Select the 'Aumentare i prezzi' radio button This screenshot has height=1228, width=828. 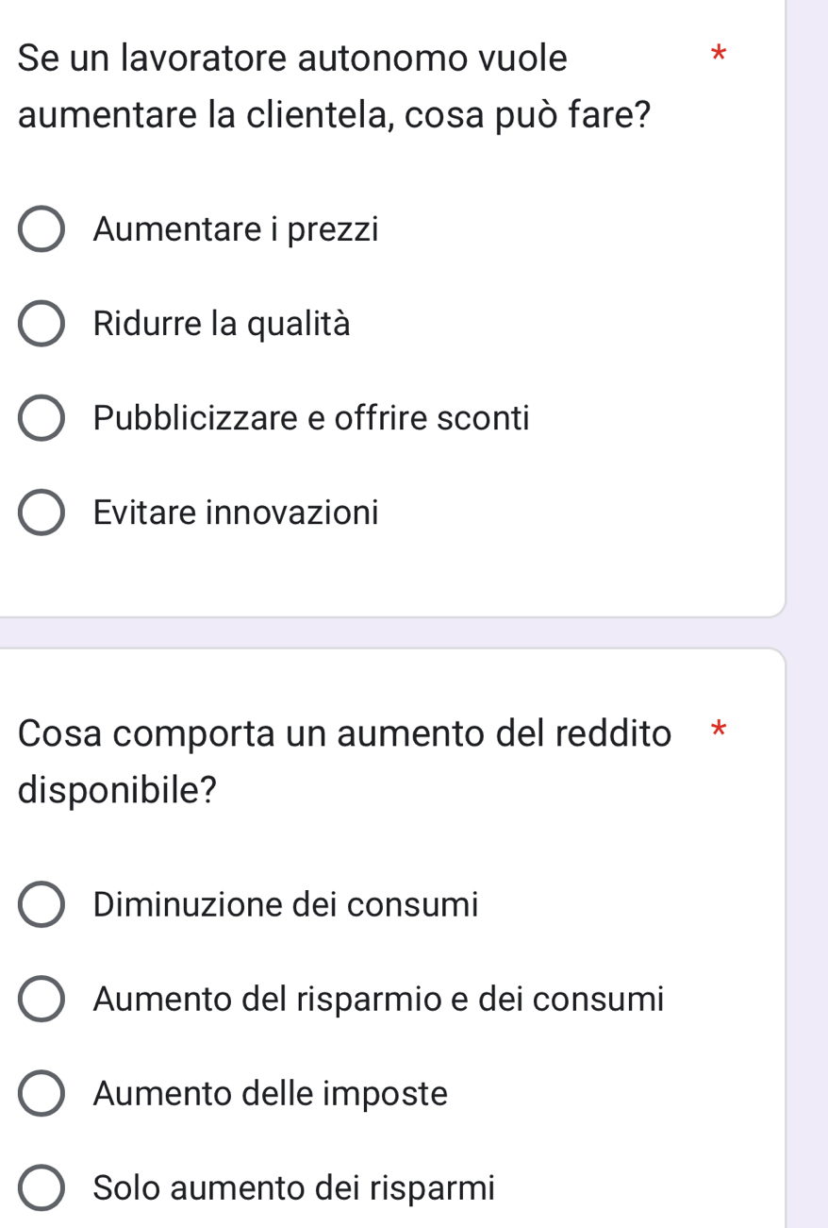pyautogui.click(x=41, y=229)
